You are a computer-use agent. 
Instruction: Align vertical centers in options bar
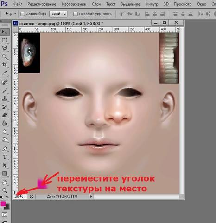tap(130, 14)
